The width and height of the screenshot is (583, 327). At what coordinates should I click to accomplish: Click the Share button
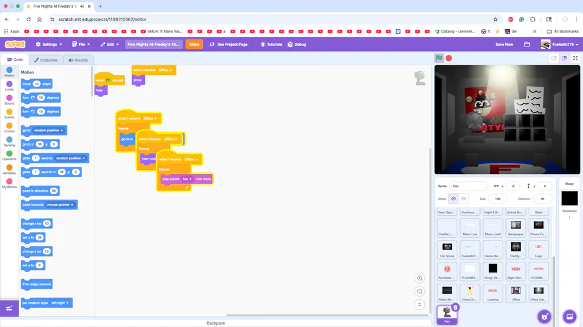194,44
